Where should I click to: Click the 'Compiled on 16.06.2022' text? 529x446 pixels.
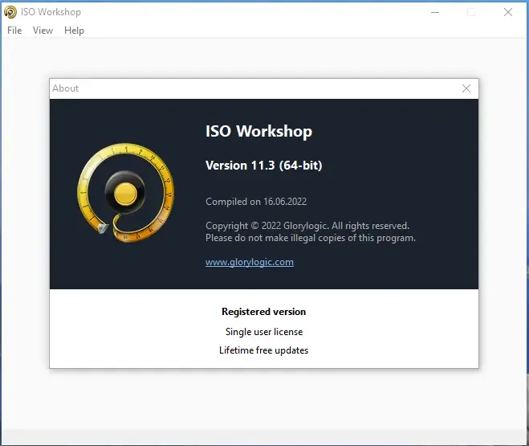[x=256, y=202]
